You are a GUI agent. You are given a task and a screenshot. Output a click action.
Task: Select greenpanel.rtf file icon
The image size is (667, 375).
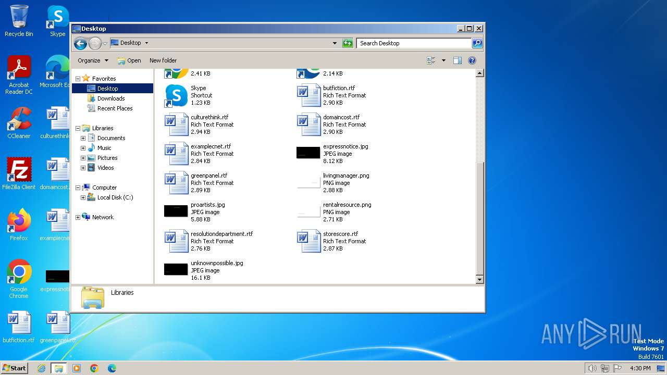(x=176, y=183)
